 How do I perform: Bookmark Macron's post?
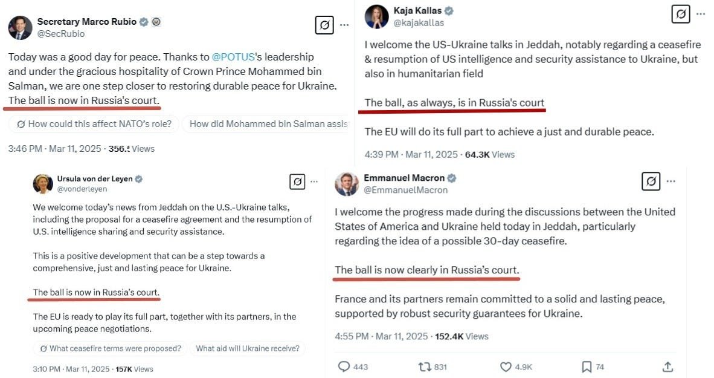click(587, 367)
